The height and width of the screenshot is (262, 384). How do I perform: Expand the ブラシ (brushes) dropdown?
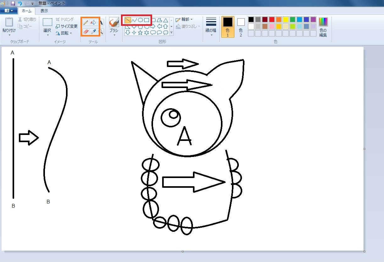coord(114,31)
